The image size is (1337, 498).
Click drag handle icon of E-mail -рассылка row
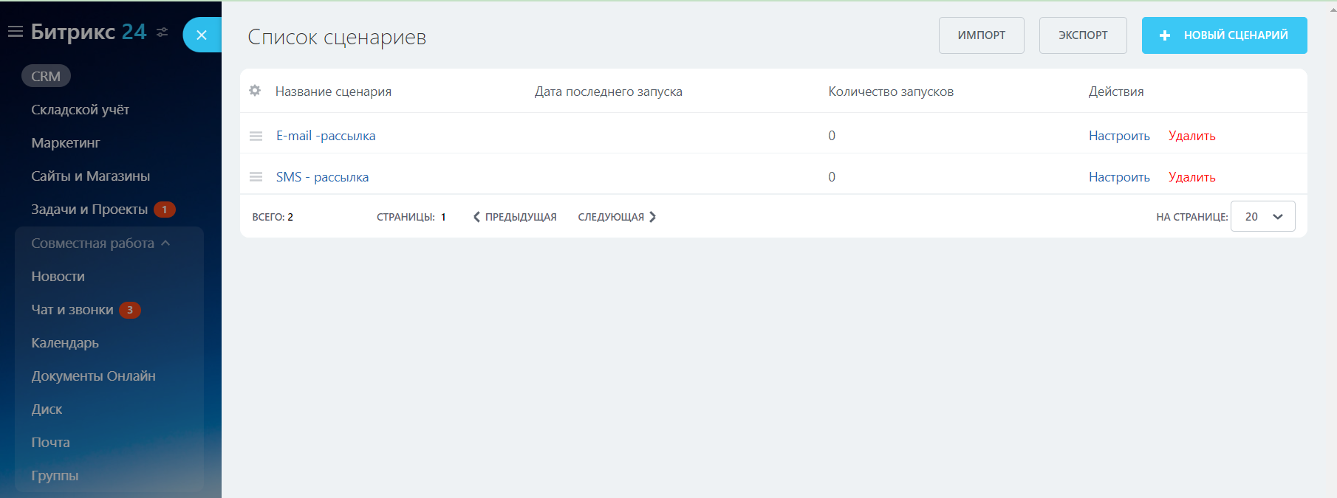(x=256, y=136)
